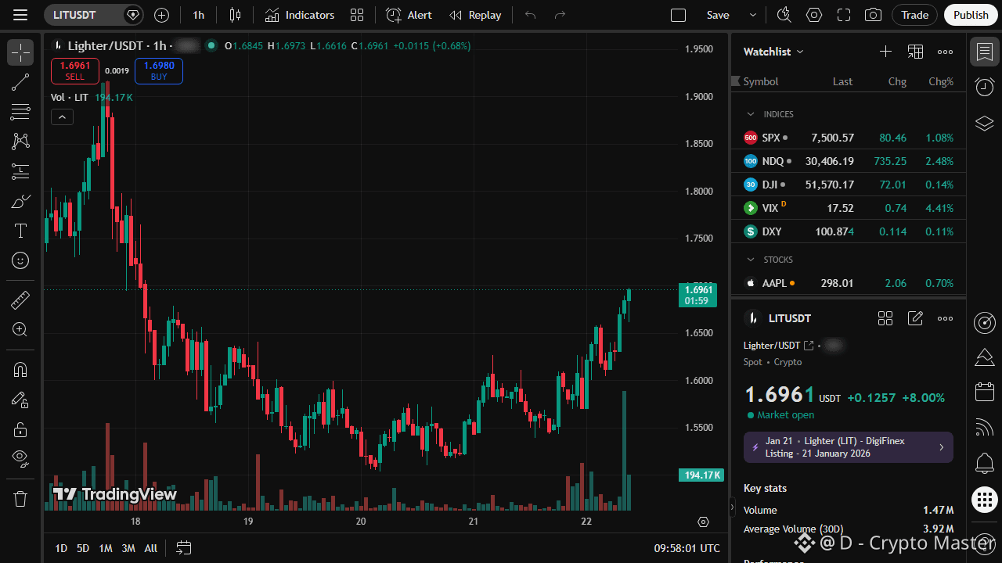Add a symbol to the Watchlist
Image resolution: width=1002 pixels, height=563 pixels.
tap(885, 52)
